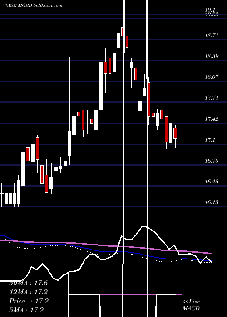
Task: Click the 19.1 price axis label
Action: (x=211, y=10)
